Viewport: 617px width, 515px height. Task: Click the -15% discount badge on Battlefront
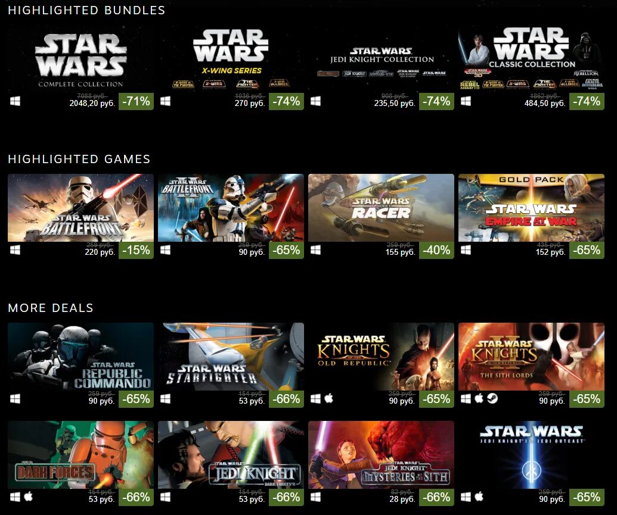tap(136, 250)
